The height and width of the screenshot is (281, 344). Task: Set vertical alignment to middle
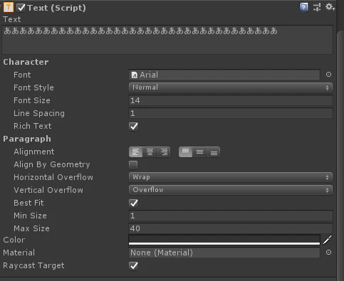(199, 152)
